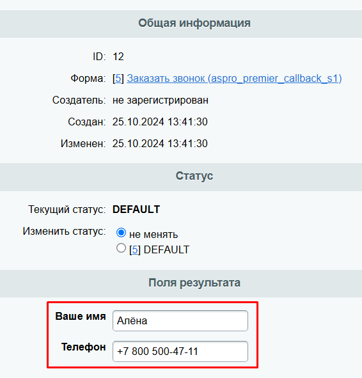Open form ID 5 link beside Форма

118,78
